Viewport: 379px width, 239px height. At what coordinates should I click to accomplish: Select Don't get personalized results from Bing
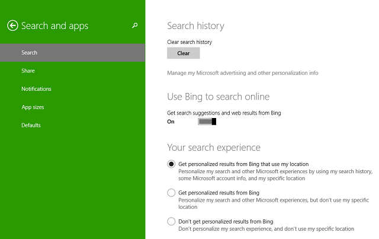171,221
